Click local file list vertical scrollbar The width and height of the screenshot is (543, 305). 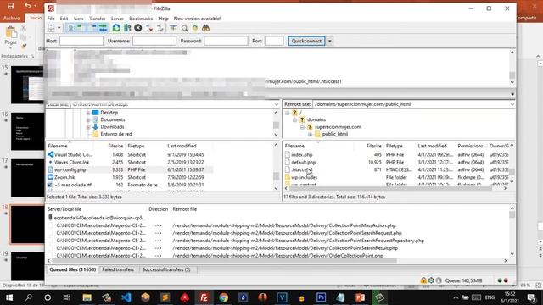tap(276, 176)
